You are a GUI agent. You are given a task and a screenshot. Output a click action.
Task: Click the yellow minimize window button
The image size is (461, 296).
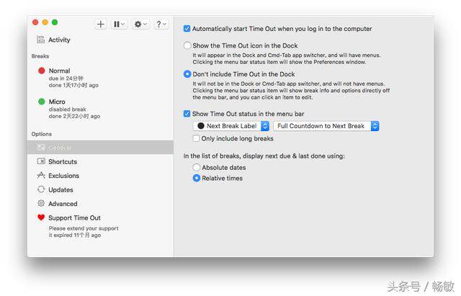45,22
